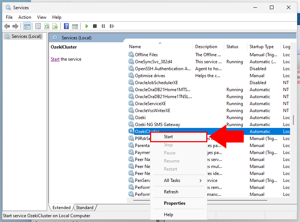The image size is (300, 222).
Task: Click the gear icon of OpenSSH Authentication Agent
Action: pyautogui.click(x=131, y=68)
